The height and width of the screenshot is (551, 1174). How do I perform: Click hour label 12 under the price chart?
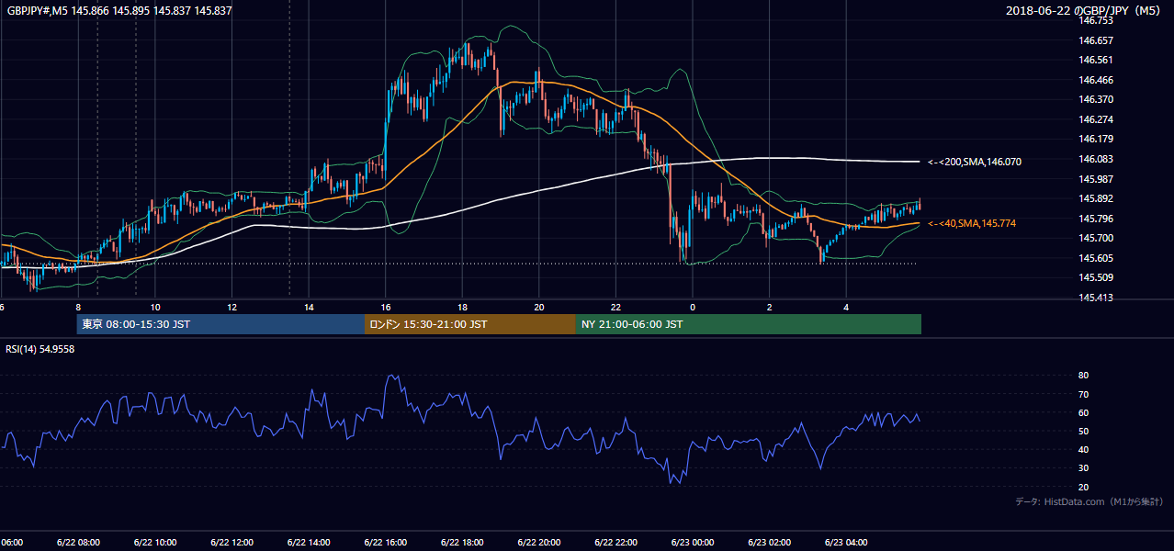(232, 308)
